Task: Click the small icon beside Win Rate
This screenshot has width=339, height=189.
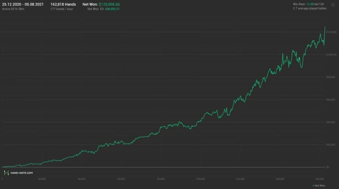Action: [x=333, y=5]
